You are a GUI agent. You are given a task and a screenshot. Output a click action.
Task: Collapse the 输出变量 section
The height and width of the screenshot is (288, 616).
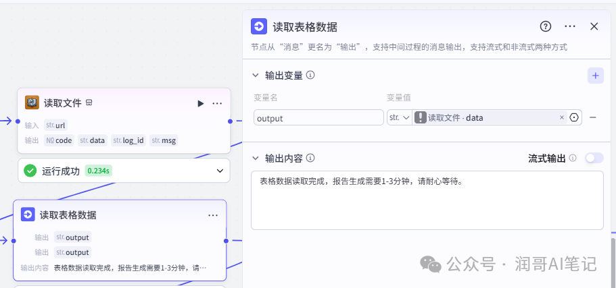[x=256, y=76]
